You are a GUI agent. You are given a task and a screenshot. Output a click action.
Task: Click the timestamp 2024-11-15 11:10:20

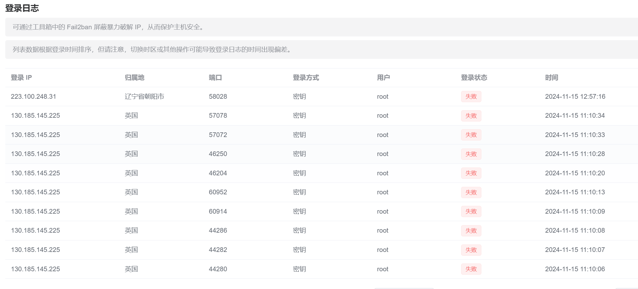(575, 173)
